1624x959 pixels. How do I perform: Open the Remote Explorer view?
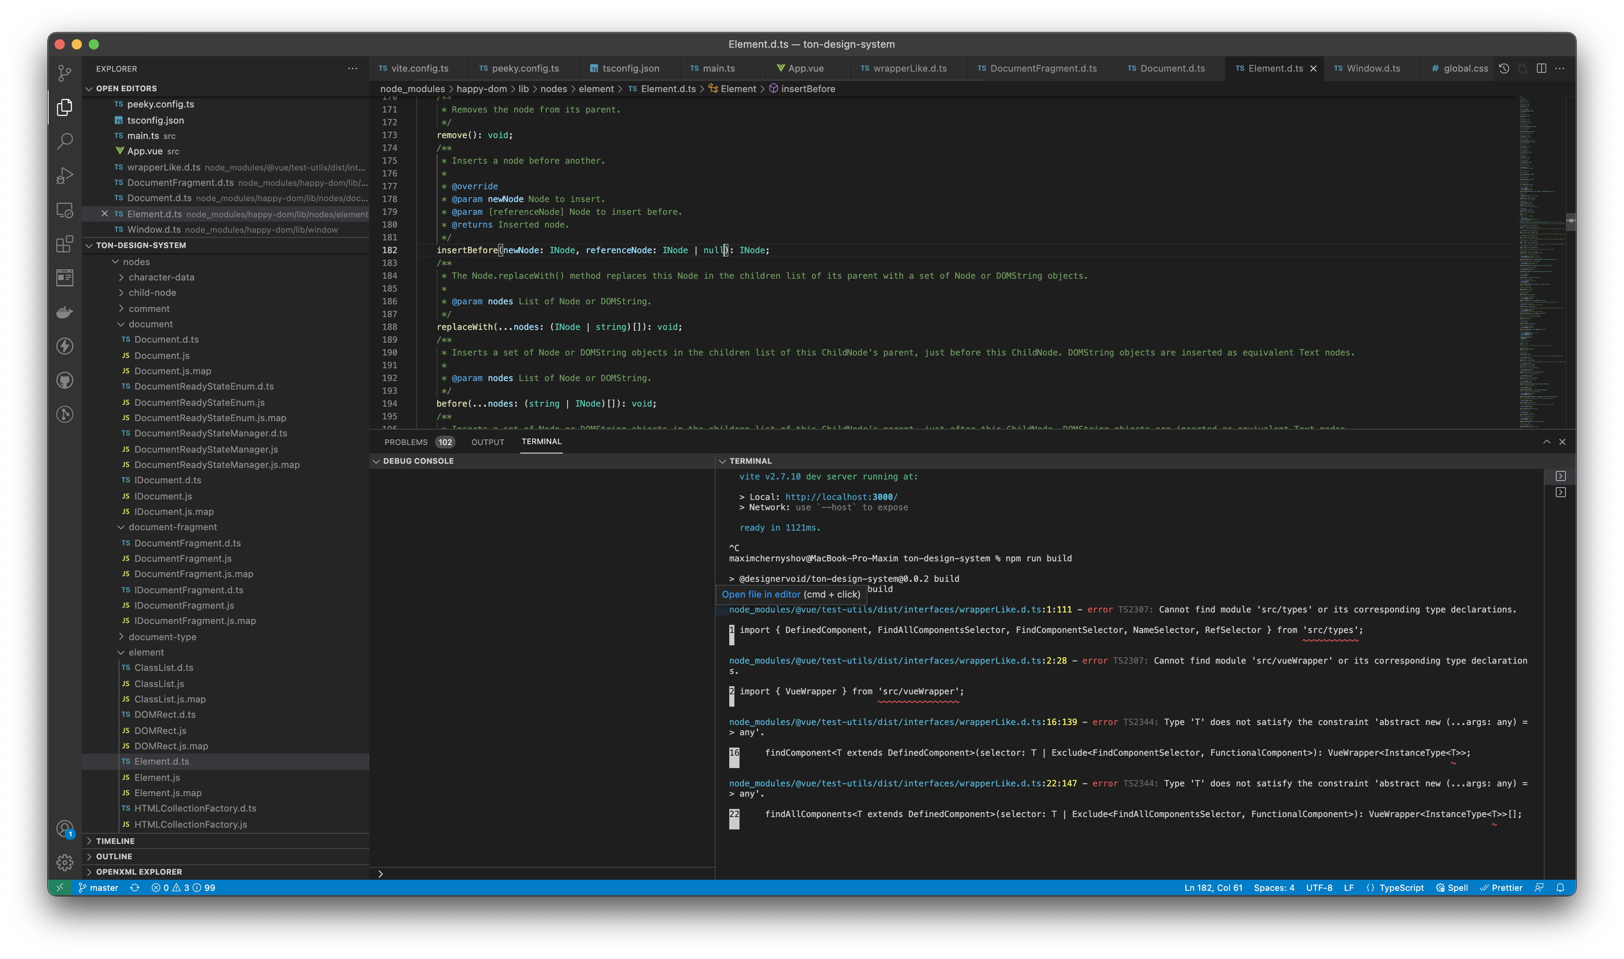(x=65, y=209)
